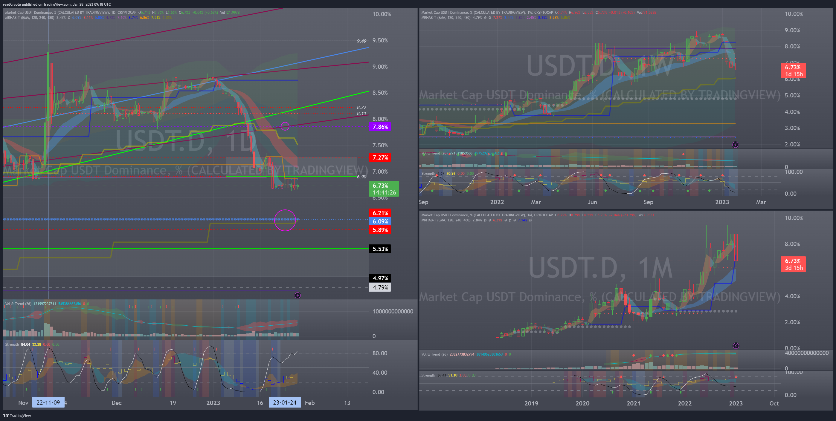This screenshot has width=836, height=421.
Task: Click the 1W chart Vol 771.532B value
Action: (x=646, y=13)
